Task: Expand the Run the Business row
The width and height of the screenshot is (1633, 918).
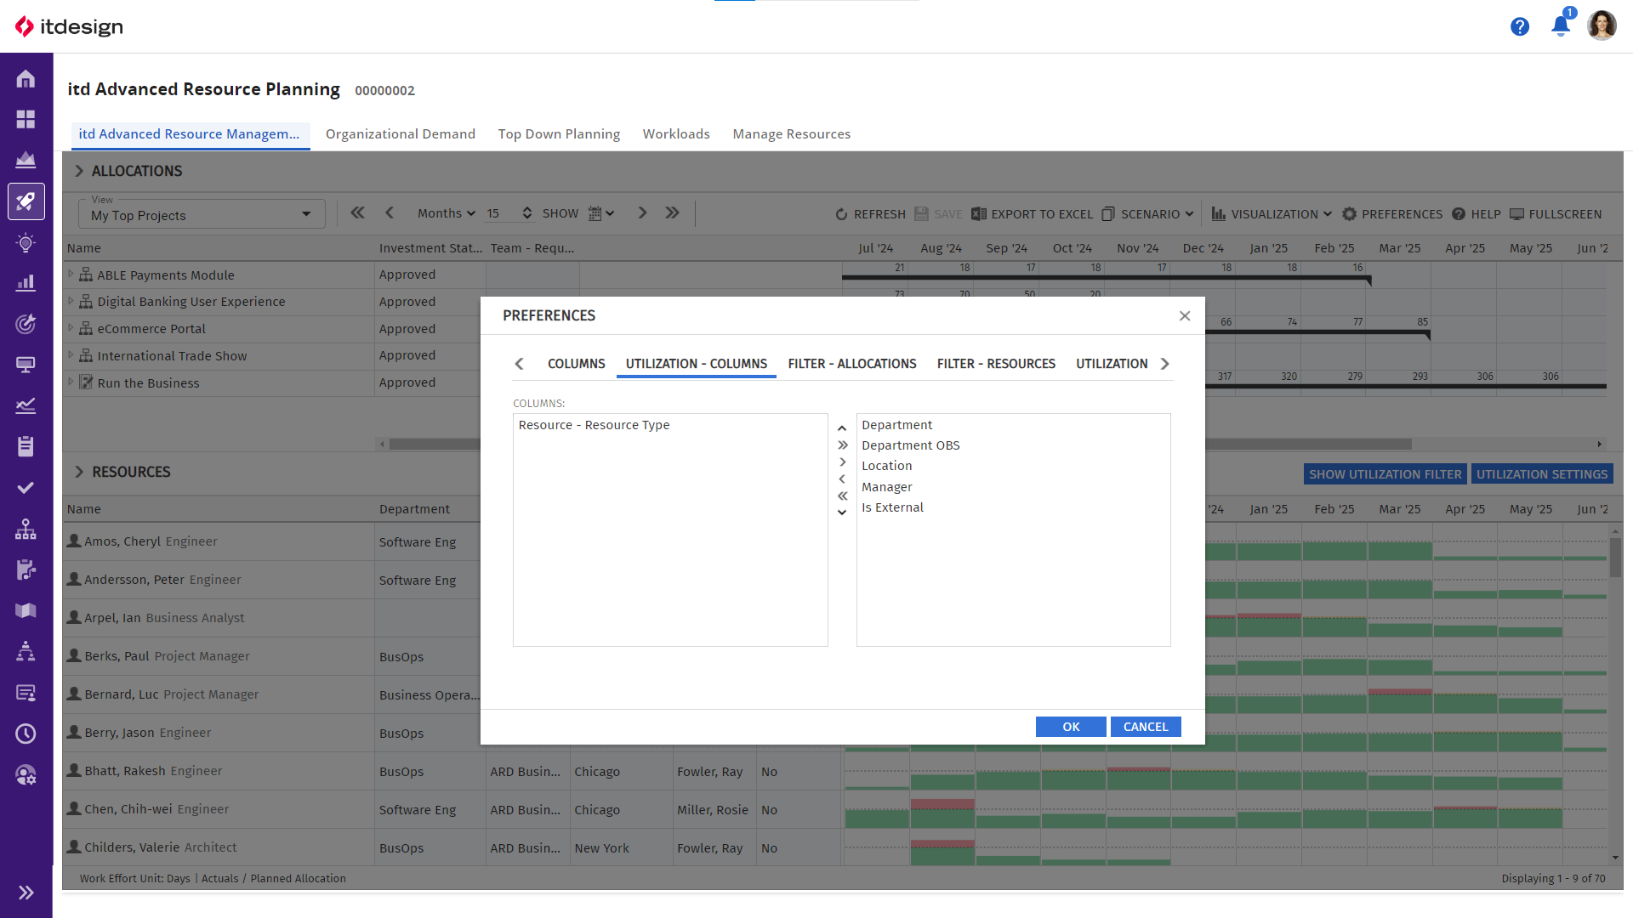Action: tap(71, 382)
